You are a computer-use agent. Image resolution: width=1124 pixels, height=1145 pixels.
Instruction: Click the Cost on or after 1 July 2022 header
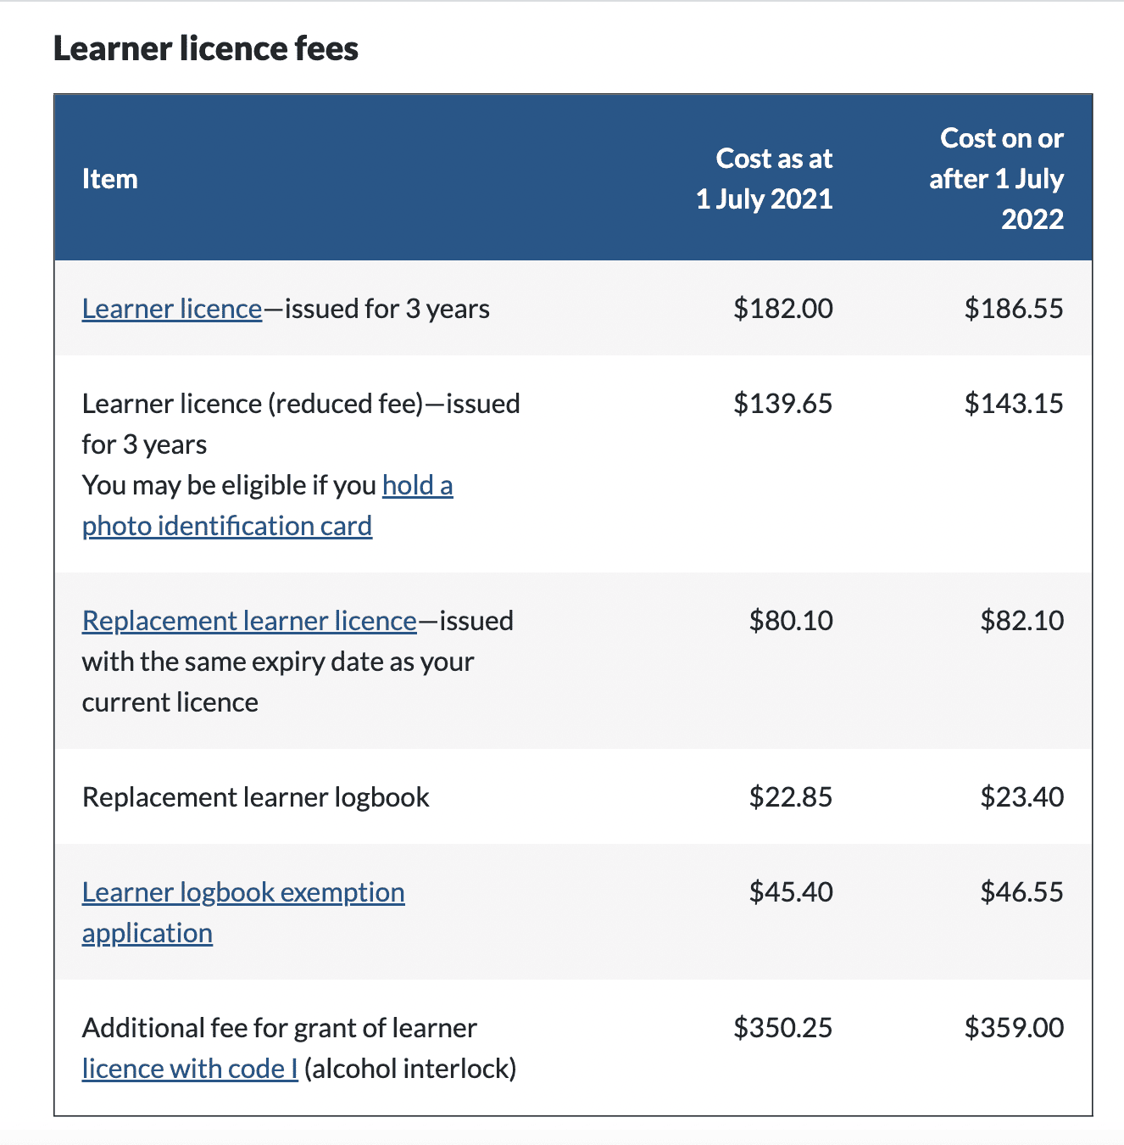point(996,179)
